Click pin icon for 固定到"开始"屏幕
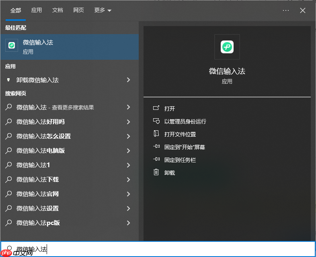This screenshot has height=257, width=316. tap(156, 146)
